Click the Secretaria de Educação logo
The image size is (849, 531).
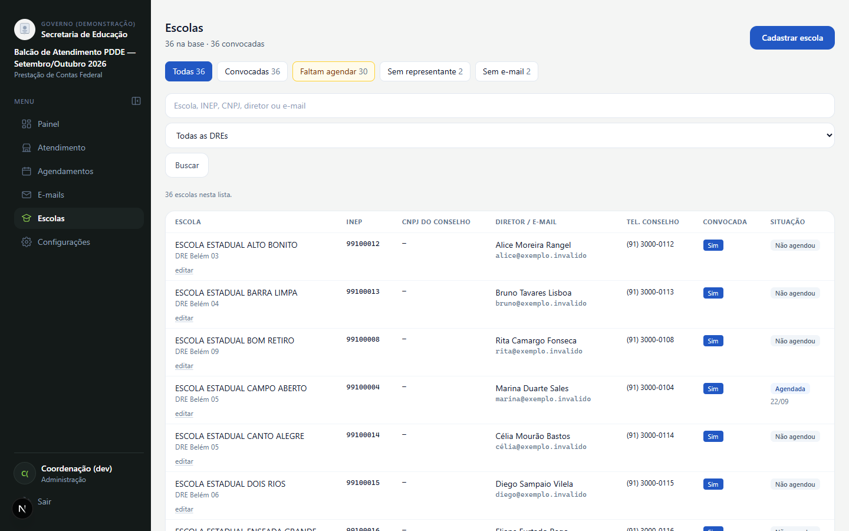click(25, 29)
